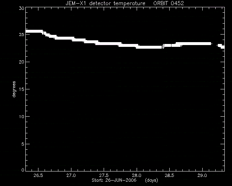Click the flat curve start near 25.5 degrees
This screenshot has width=232, height=186.
tap(34, 31)
